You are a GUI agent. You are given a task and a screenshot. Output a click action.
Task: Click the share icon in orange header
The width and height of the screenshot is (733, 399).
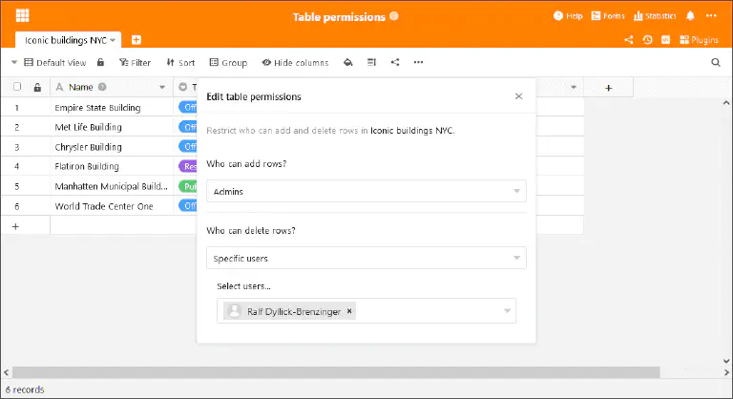click(x=628, y=40)
